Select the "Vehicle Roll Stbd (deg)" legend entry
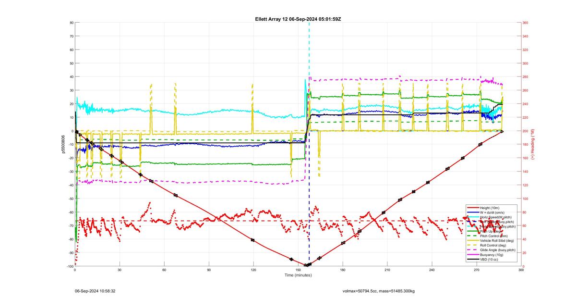Viewport: 576px width, 299px height. [x=498, y=241]
